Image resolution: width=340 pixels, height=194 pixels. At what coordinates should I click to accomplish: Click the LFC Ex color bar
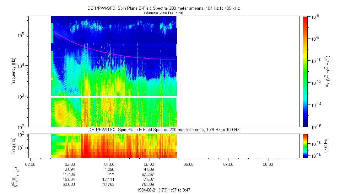click(305, 145)
